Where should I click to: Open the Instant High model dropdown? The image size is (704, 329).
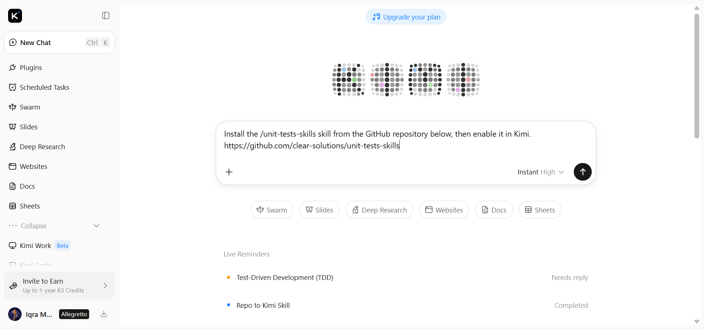[x=540, y=172]
